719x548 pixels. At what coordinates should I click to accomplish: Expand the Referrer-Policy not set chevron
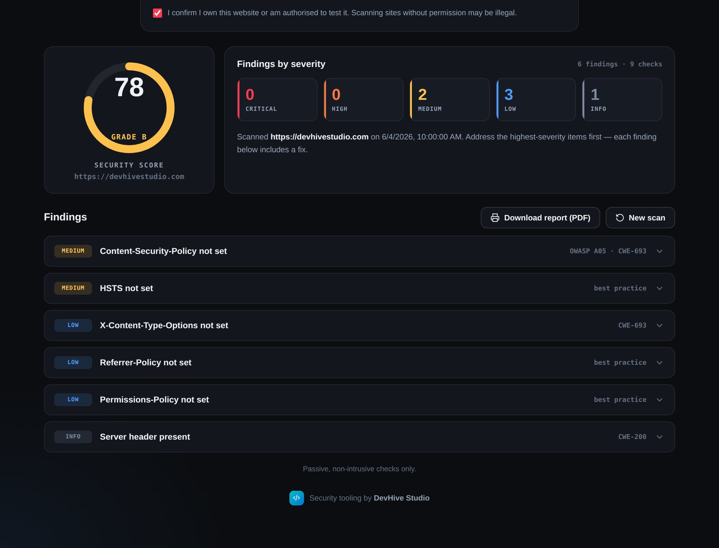tap(659, 363)
